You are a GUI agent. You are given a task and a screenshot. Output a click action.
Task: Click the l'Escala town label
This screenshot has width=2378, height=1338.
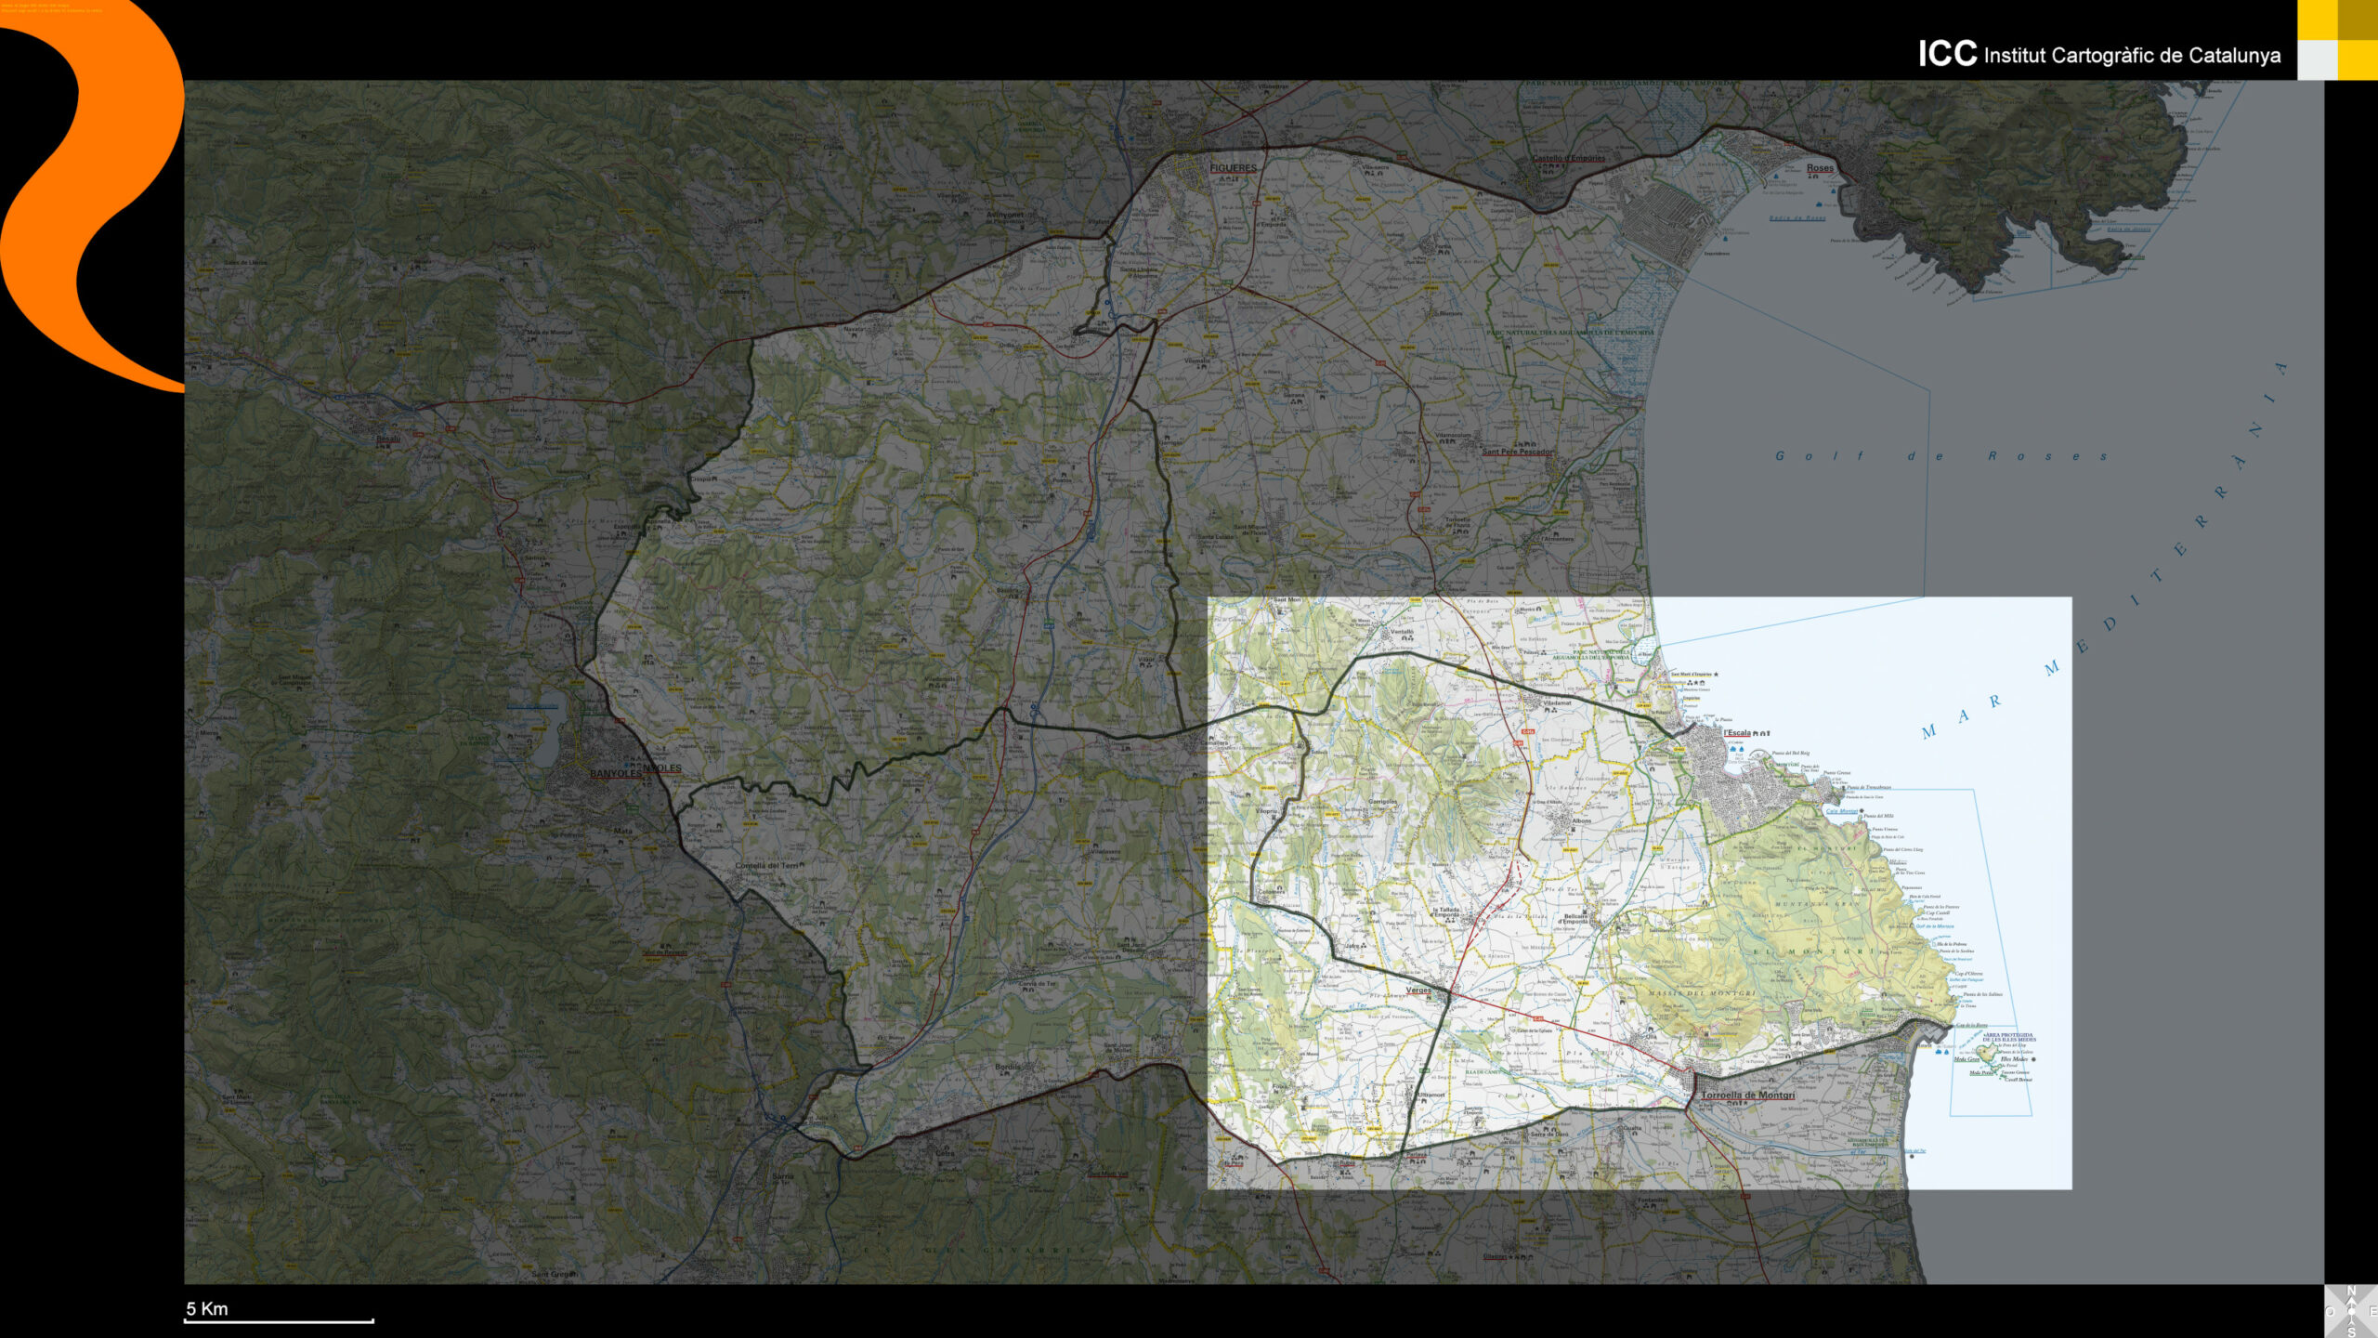click(x=1736, y=732)
